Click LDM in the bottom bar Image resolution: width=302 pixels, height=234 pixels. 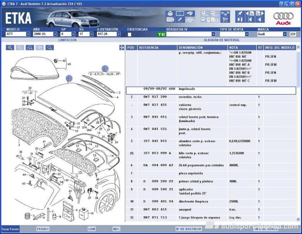(x=92, y=229)
